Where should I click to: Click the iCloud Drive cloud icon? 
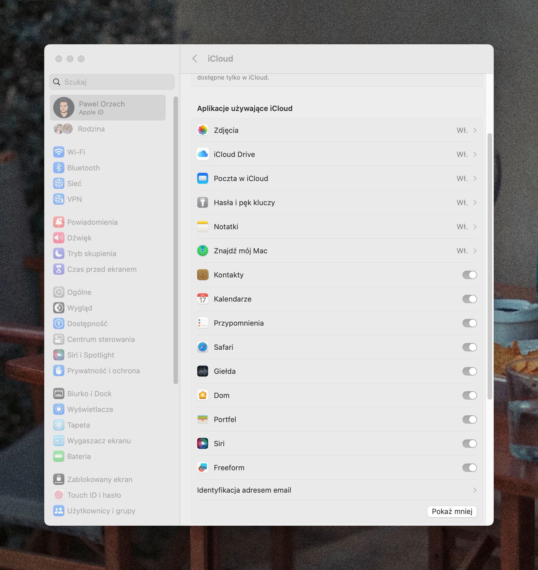click(202, 154)
